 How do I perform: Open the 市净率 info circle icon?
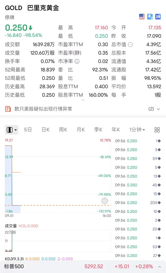77,61
